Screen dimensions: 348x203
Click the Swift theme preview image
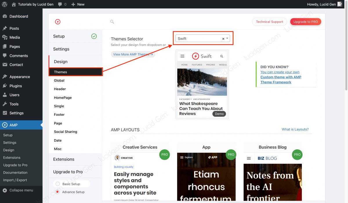(x=202, y=84)
